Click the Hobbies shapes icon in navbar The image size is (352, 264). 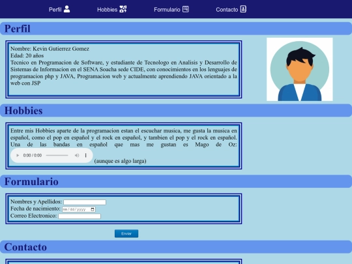[x=123, y=9]
